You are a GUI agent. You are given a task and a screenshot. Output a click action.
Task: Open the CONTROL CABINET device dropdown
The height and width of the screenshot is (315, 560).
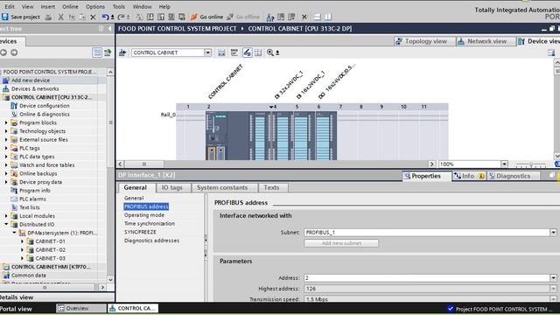(x=207, y=52)
